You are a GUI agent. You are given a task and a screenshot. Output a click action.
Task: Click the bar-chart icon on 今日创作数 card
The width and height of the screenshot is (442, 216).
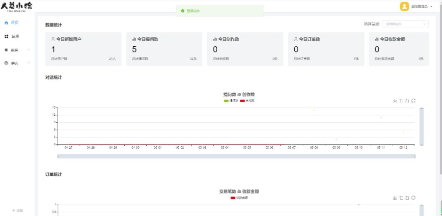coord(215,39)
